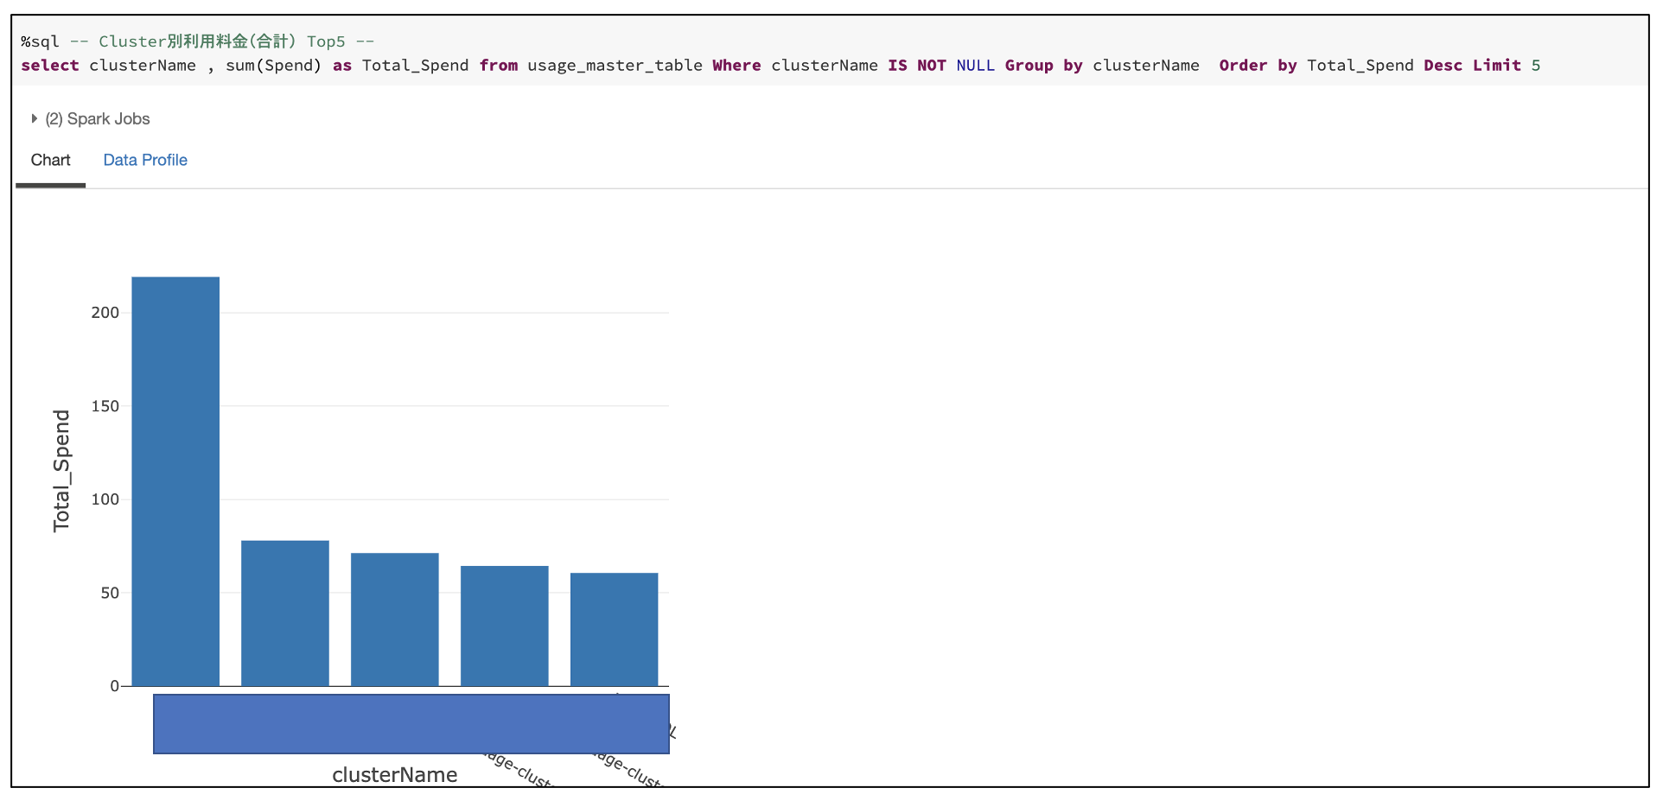The width and height of the screenshot is (1663, 807).
Task: Click the 50 y-axis tick label
Action: (110, 593)
